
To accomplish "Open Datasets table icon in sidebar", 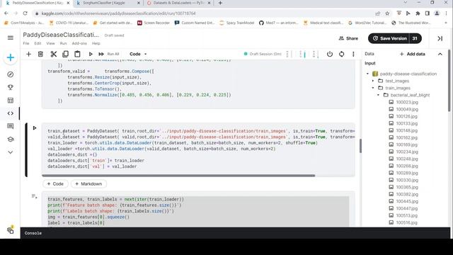I will pyautogui.click(x=11, y=101).
